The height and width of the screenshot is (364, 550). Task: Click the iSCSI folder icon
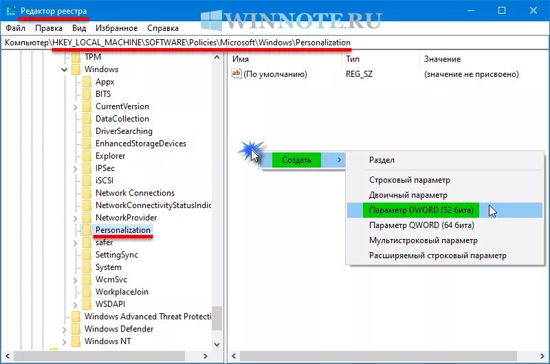(87, 181)
